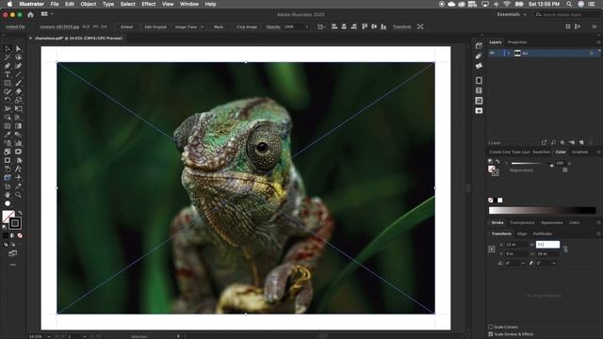Open the zoom level dropdown in status bar
Viewport: 603px width, 339px height.
[49, 336]
